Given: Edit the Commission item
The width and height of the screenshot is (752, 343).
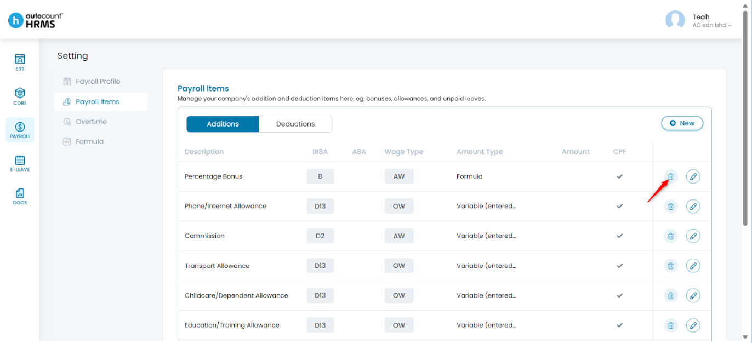Looking at the screenshot, I should 693,236.
